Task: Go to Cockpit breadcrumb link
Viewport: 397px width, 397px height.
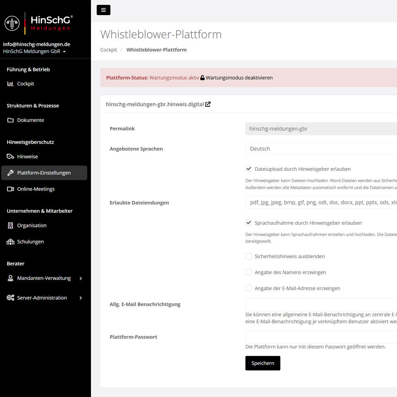Action: click(108, 50)
